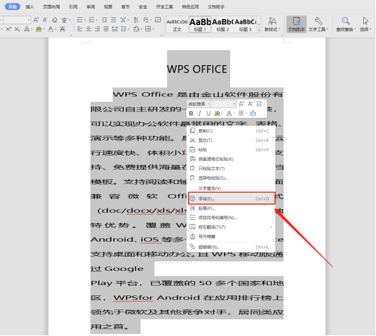Open the borders dropdown in ribbon
The image size is (376, 336).
coord(153,29)
